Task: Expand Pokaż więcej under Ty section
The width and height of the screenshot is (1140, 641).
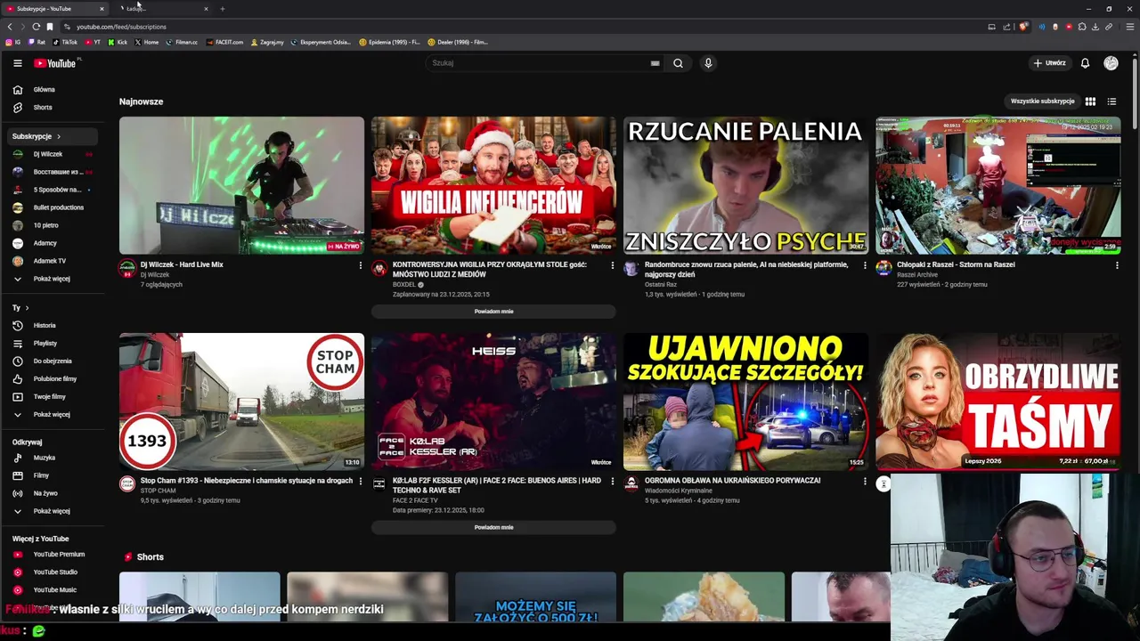Action: click(52, 415)
